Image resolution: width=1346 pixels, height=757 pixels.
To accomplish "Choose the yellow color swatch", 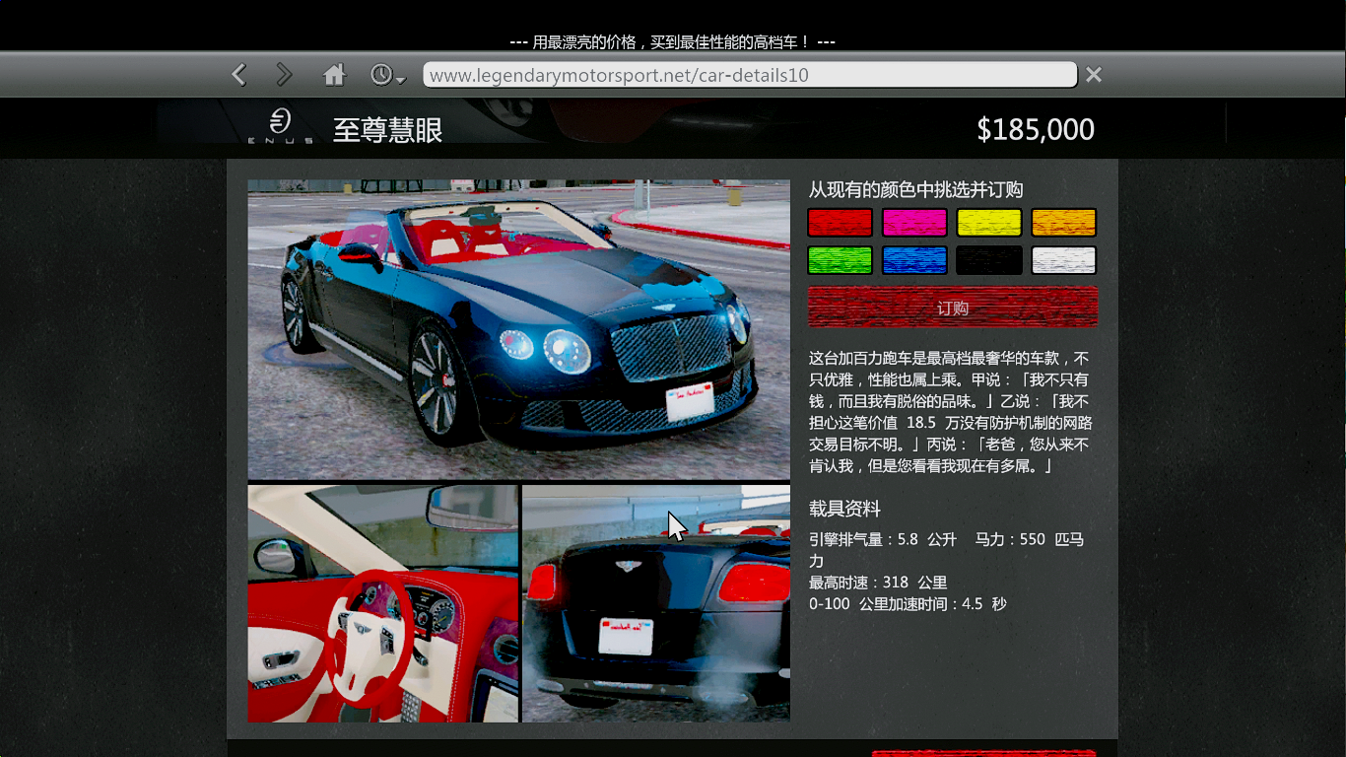I will point(988,223).
